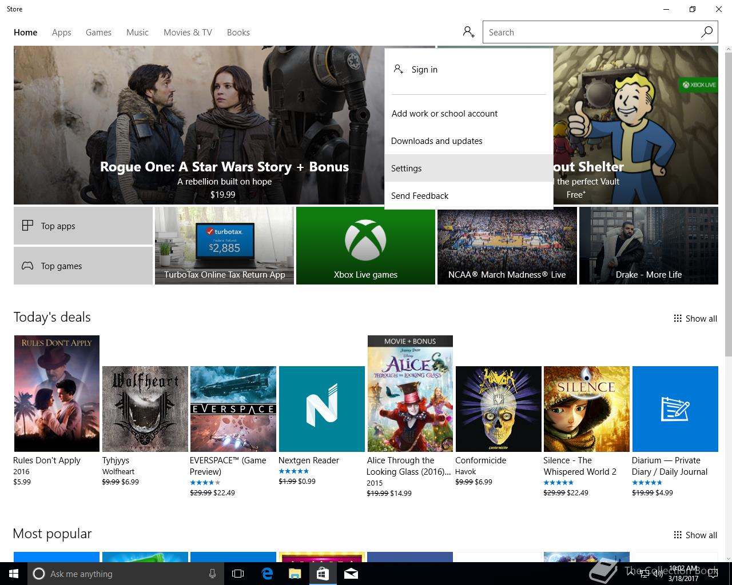The image size is (732, 585).
Task: Click the Xbox Live games tile
Action: click(x=365, y=246)
